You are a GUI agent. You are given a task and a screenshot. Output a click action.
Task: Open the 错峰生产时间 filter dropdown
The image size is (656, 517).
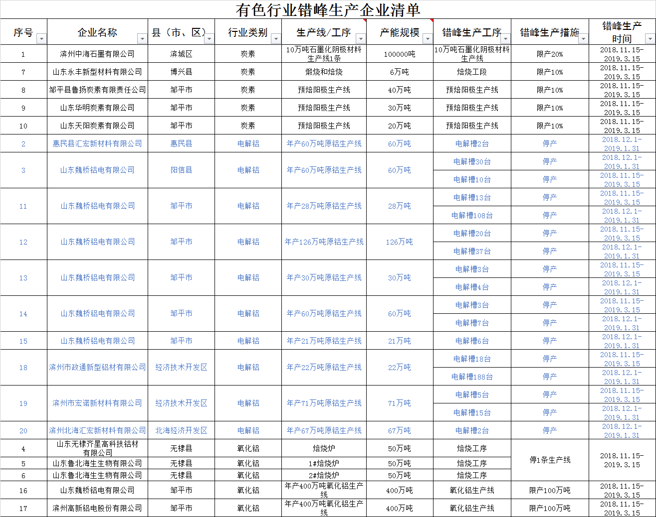650,39
